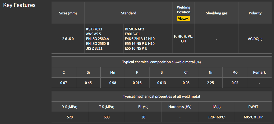The image size is (274, 124).
Task: Click the 2.6~6.0 size value
Action: [68, 39]
